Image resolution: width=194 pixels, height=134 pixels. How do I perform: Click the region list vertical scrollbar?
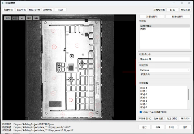pyautogui.click(x=188, y=94)
